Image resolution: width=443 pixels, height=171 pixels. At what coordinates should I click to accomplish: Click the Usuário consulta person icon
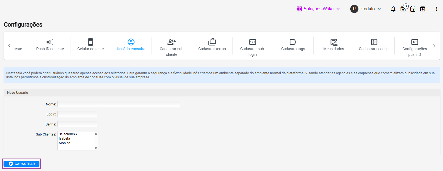131,42
